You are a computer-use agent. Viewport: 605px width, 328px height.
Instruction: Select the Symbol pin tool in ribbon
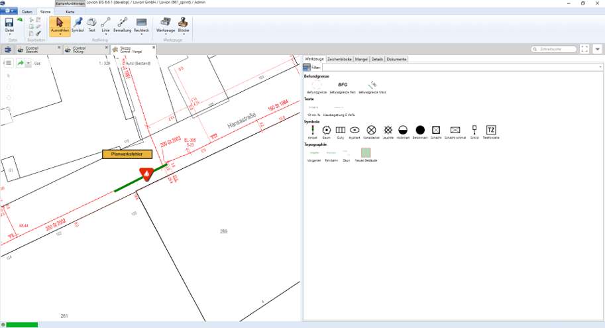point(78,25)
